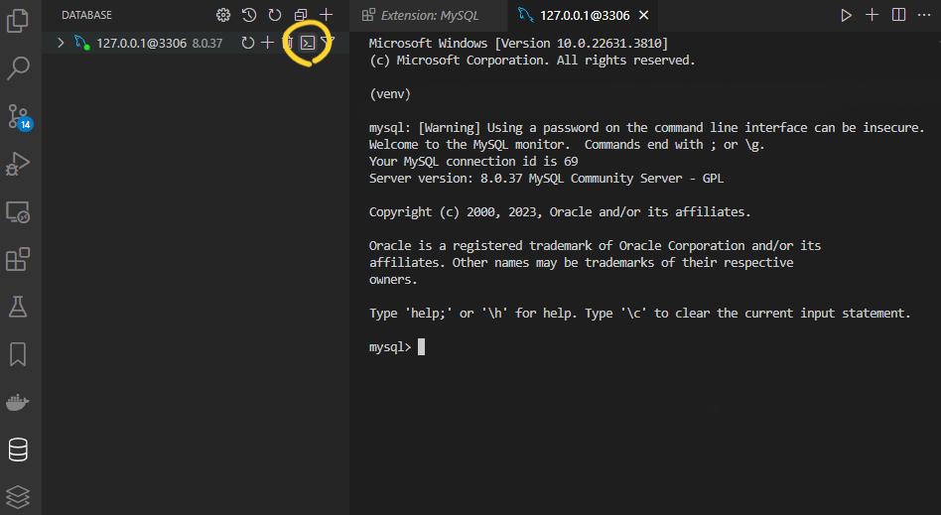The width and height of the screenshot is (941, 515).
Task: Expand the 127.0.0.1@3306 connection tree node
Action: click(61, 43)
